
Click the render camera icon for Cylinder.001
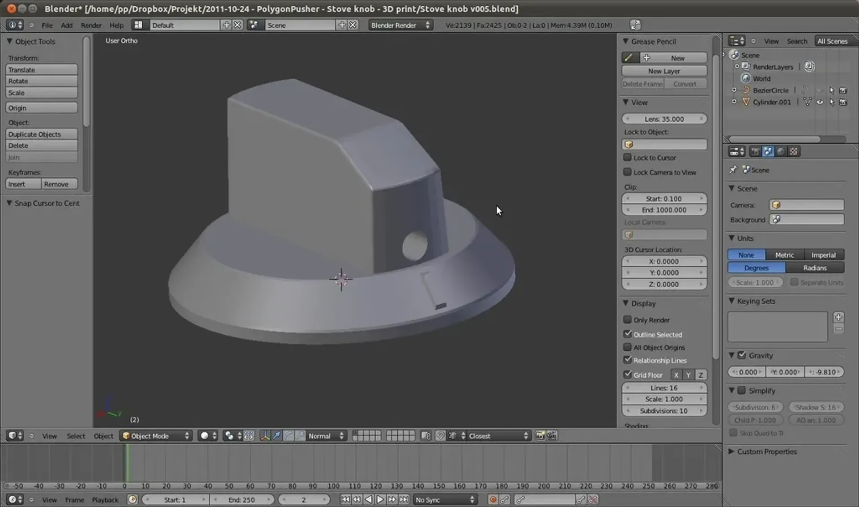tap(843, 102)
